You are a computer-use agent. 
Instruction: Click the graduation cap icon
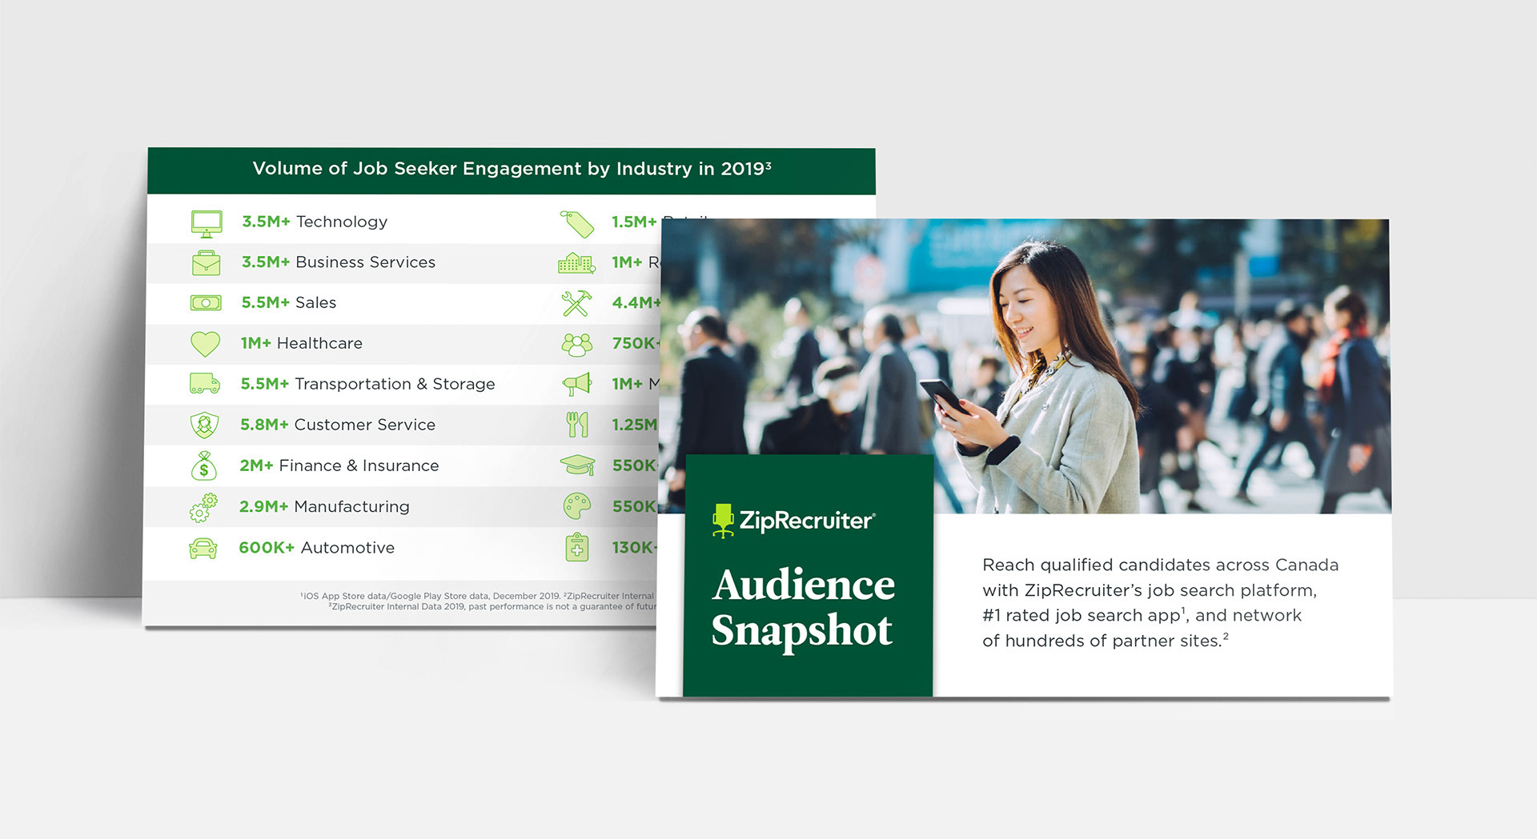(577, 465)
